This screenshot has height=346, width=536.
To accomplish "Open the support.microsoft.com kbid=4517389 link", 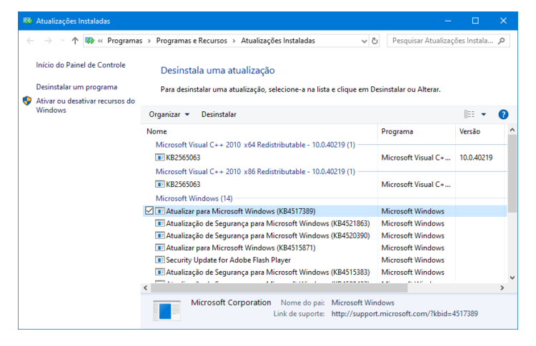I will pos(405,314).
